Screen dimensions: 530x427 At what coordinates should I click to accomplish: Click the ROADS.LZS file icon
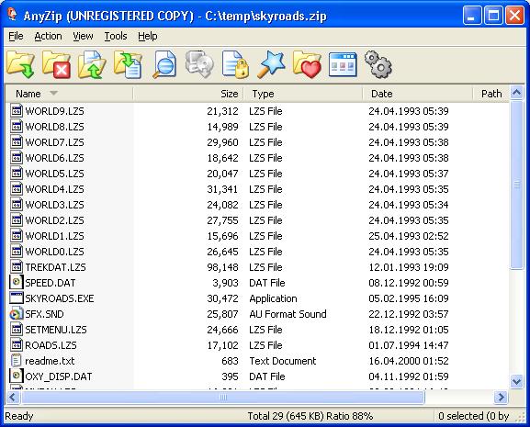coord(17,345)
